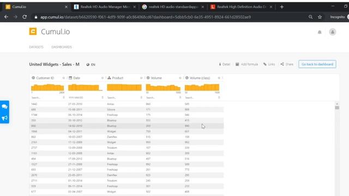This screenshot has width=349, height=196.
Task: Select the Customer ID cell 2711
Action: pos(34,181)
